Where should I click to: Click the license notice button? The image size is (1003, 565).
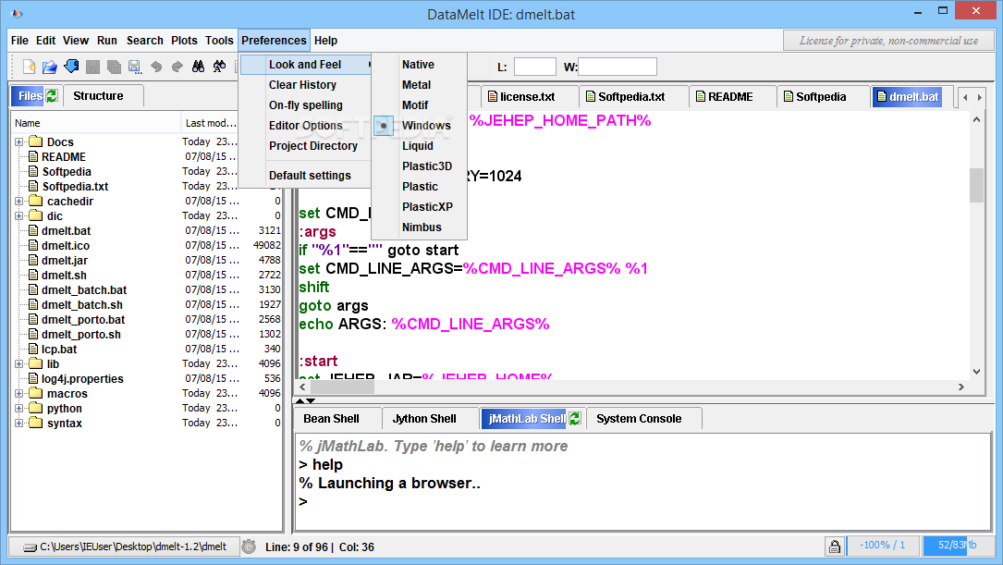[x=888, y=41]
